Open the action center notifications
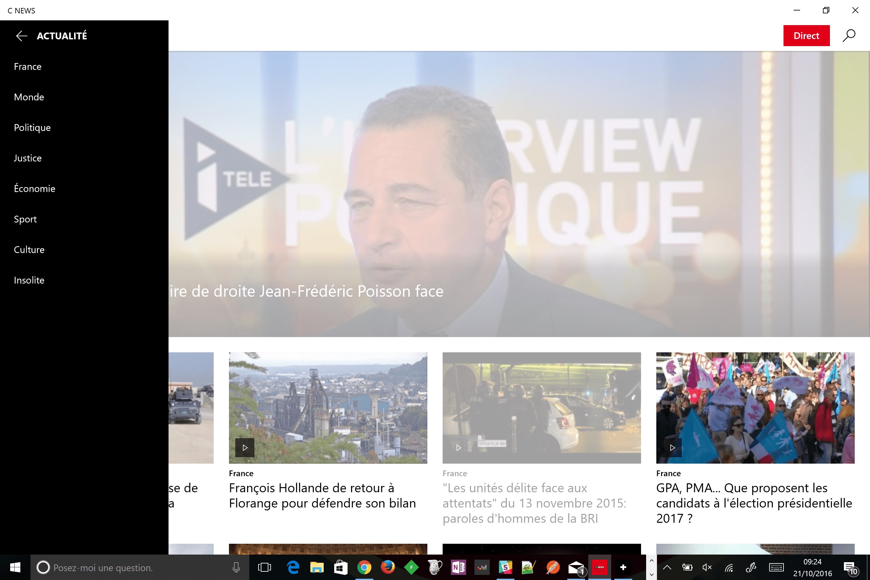 pyautogui.click(x=850, y=567)
